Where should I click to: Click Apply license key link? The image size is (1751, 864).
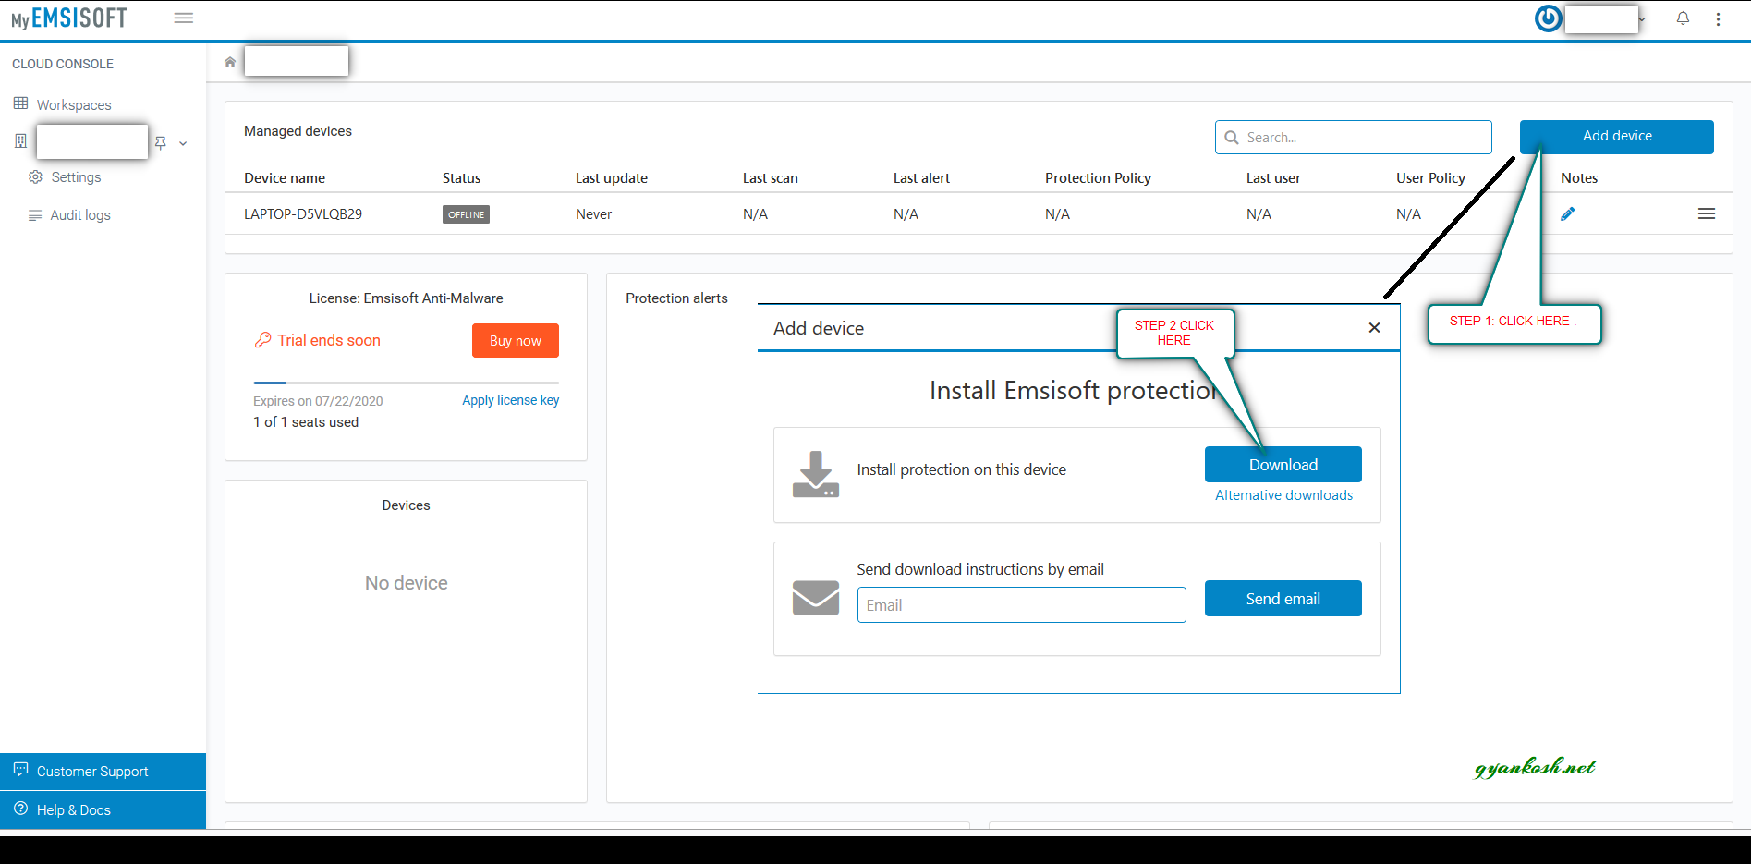511,400
